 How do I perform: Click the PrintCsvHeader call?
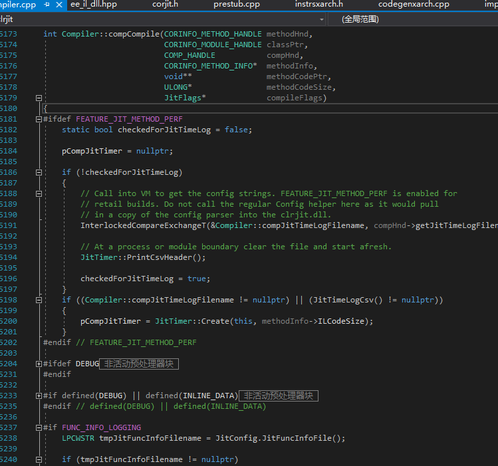point(160,257)
